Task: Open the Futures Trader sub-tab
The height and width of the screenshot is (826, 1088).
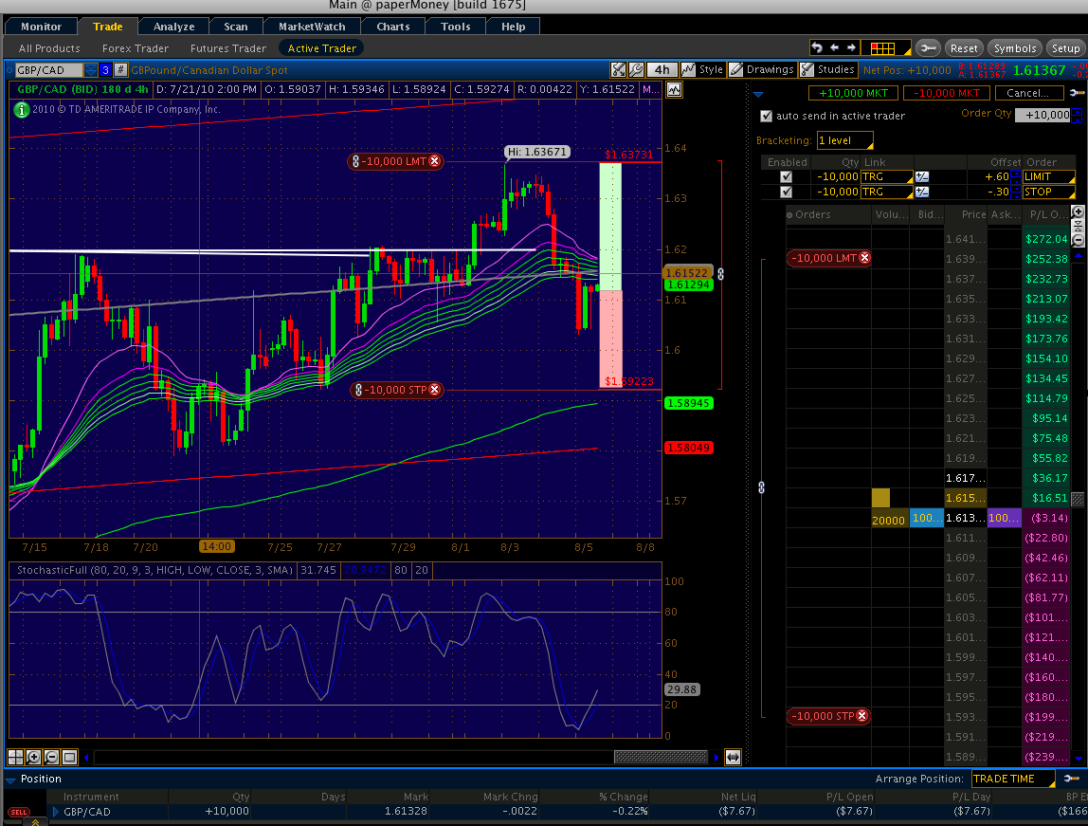Action: (228, 48)
